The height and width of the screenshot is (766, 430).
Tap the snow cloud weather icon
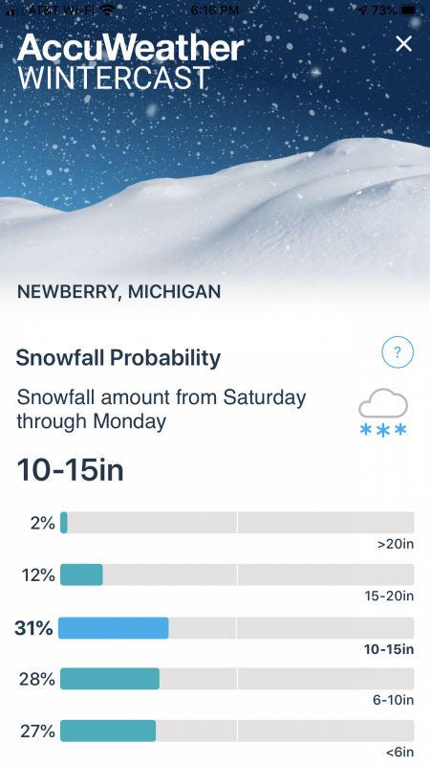coord(383,413)
